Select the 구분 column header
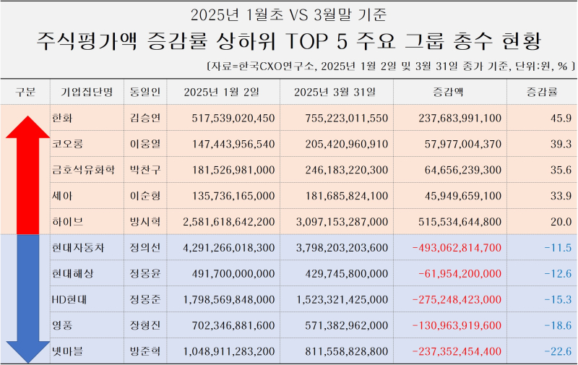 pos(25,92)
